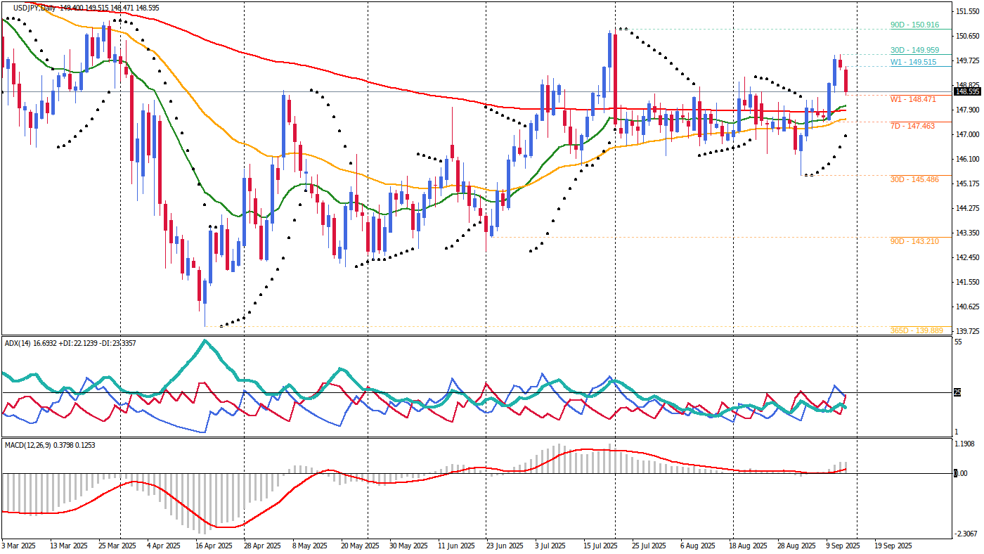Image resolution: width=984 pixels, height=554 pixels.
Task: Click the 150.650 price axis value
Action: [968, 36]
